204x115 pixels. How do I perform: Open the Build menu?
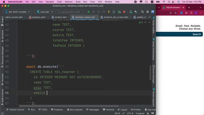click(78, 2)
